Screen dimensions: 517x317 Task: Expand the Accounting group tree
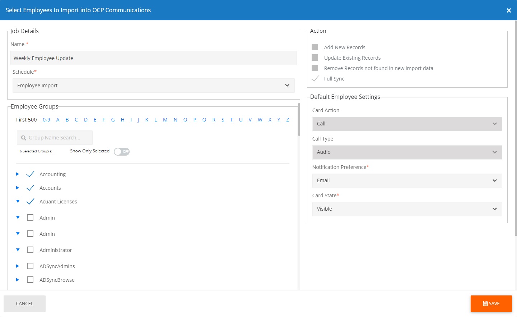point(18,174)
